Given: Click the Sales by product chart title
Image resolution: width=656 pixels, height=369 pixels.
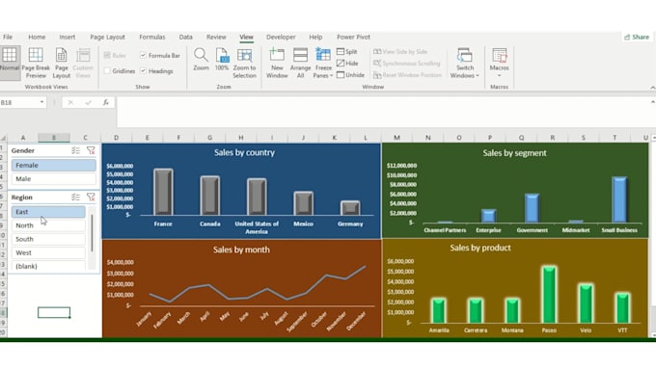Looking at the screenshot, I should 480,248.
